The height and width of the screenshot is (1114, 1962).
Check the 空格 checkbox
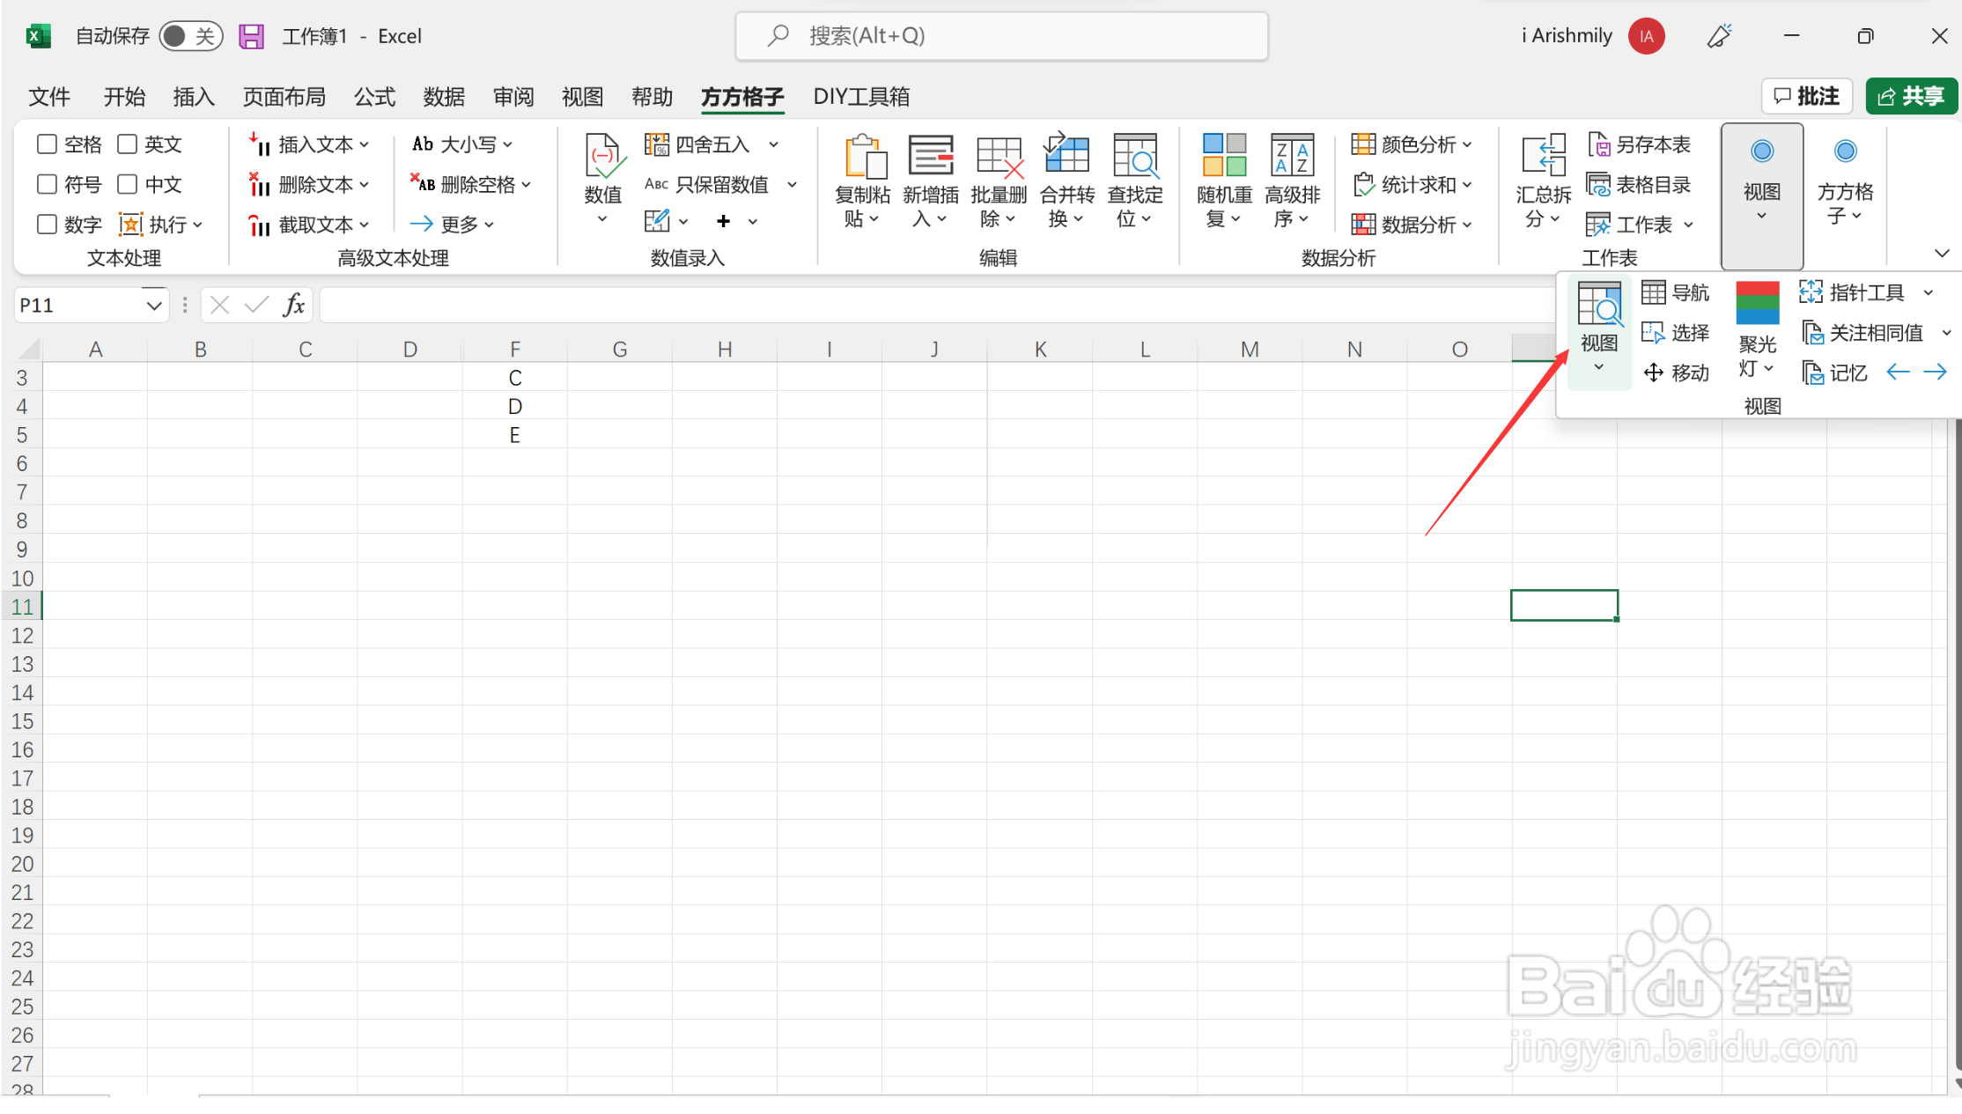click(x=48, y=144)
